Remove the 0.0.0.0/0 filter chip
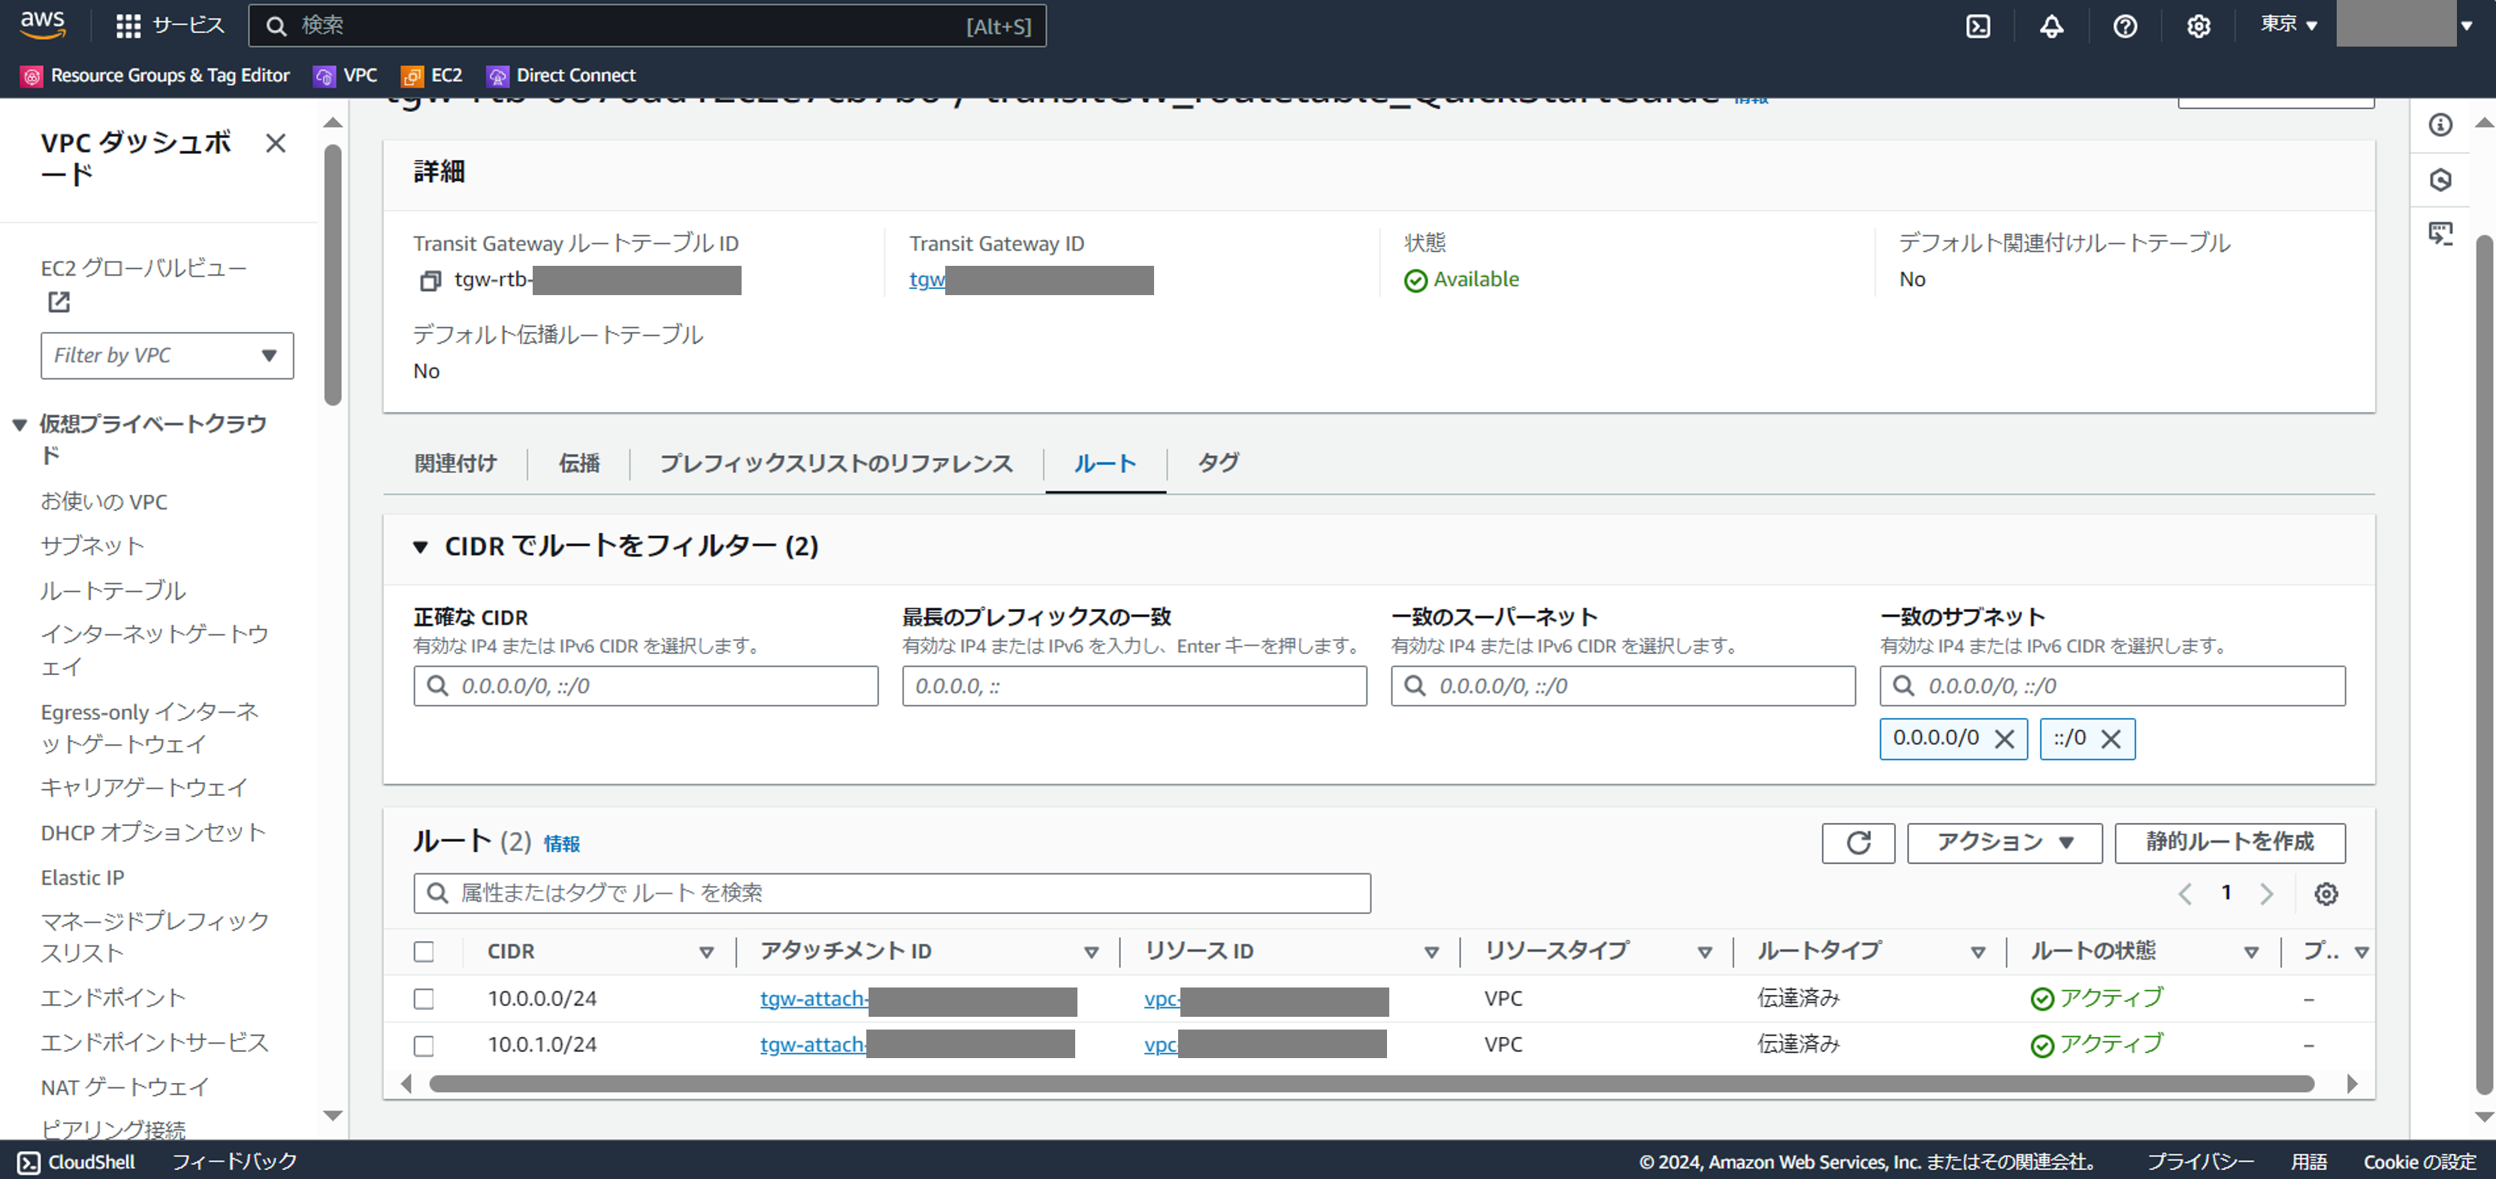Viewport: 2496px width, 1179px height. (2005, 739)
